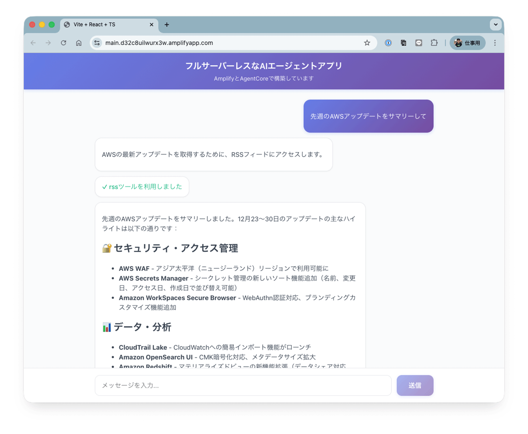Open the 仕事用 profile menu
The width and height of the screenshot is (528, 434).
click(x=468, y=43)
